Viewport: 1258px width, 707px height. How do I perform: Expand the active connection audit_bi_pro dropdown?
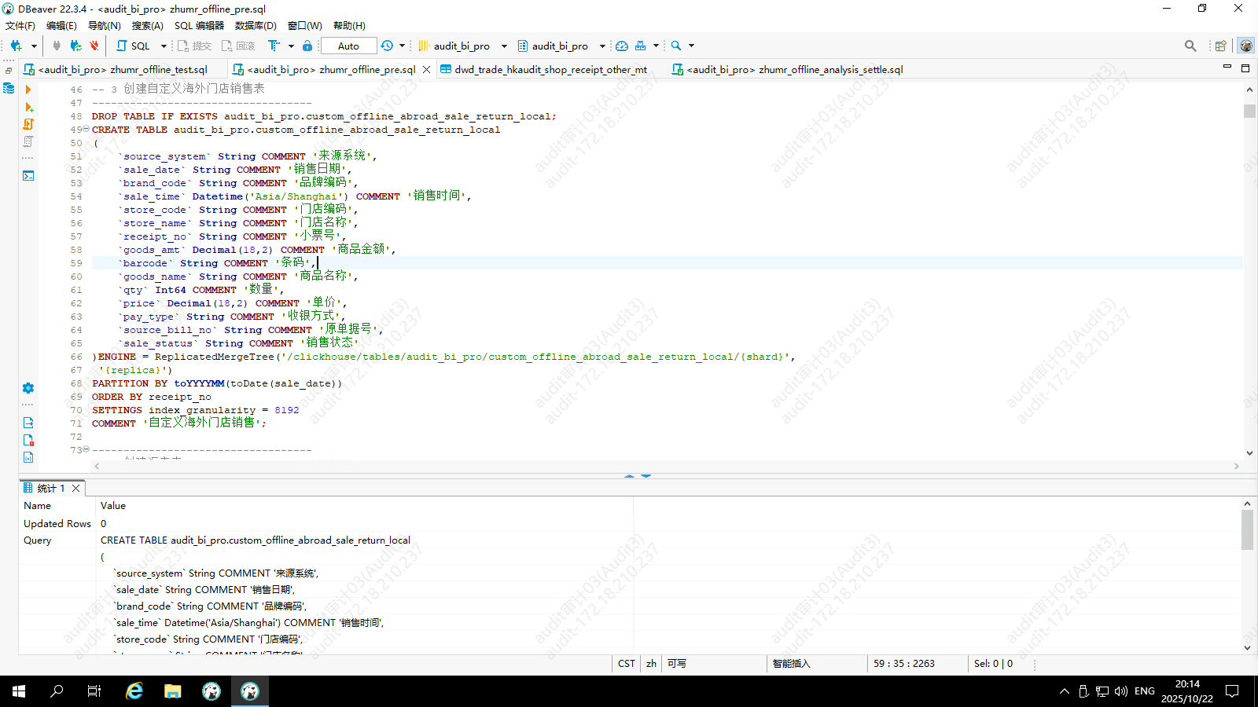(504, 46)
